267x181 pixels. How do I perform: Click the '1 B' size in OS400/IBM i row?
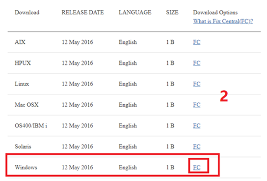point(170,125)
